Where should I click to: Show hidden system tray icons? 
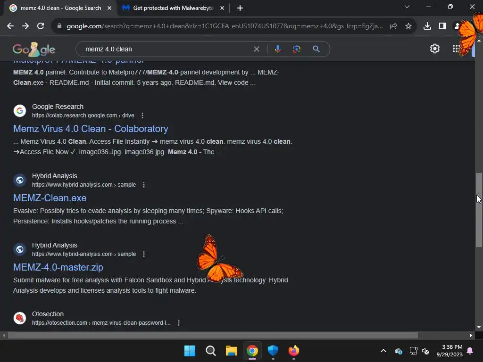point(383,351)
